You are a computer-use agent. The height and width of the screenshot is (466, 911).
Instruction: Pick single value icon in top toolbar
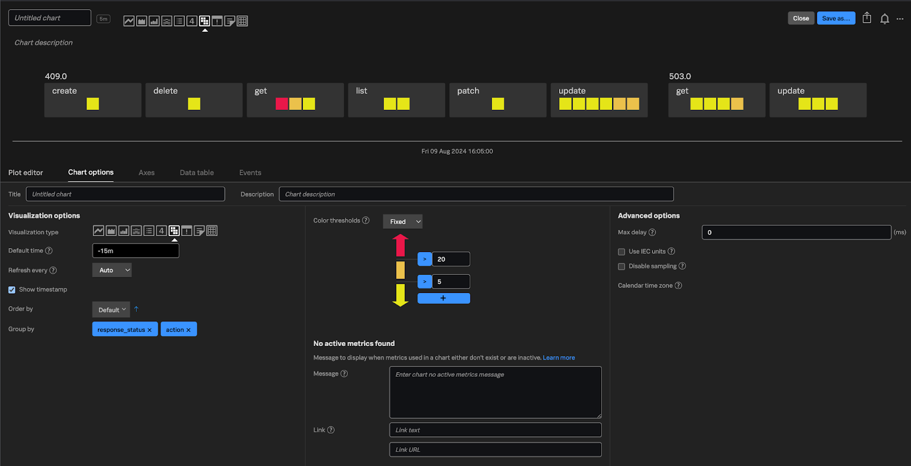point(192,21)
